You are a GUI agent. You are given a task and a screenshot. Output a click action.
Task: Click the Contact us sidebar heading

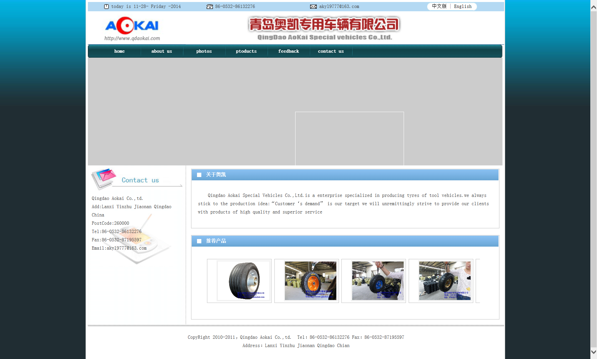coord(140,180)
